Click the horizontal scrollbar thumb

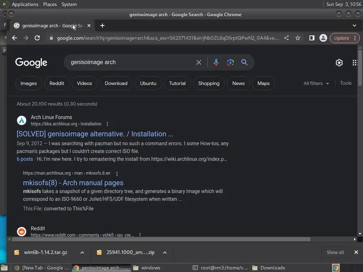coord(161,239)
